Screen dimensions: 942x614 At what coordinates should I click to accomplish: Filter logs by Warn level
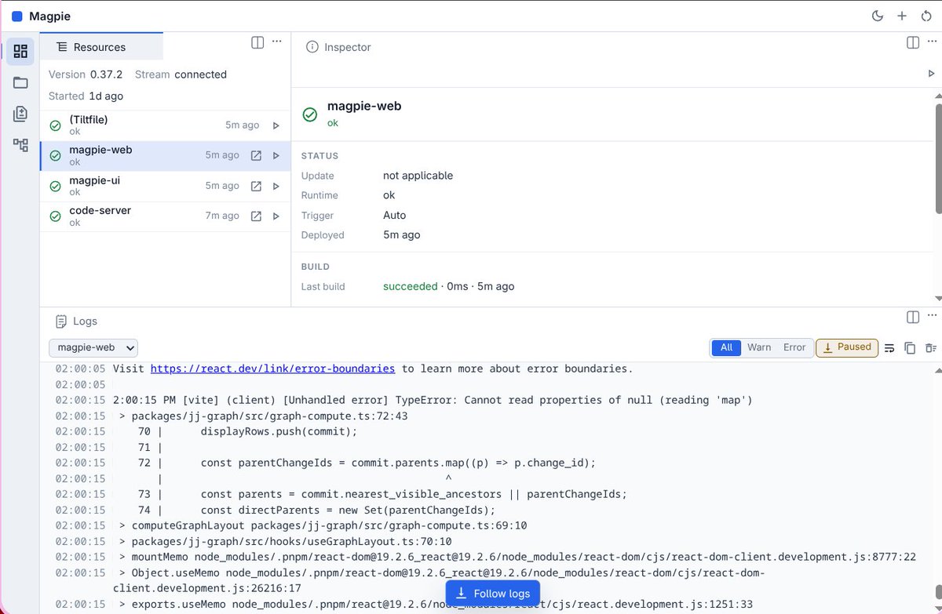point(758,347)
